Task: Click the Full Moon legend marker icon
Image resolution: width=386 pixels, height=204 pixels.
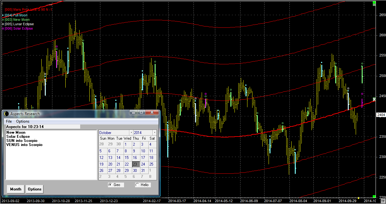Action: pos(3,15)
